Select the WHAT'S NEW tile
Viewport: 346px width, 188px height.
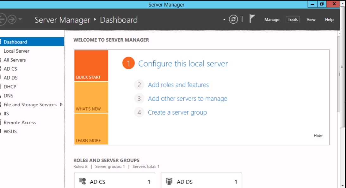pos(91,97)
